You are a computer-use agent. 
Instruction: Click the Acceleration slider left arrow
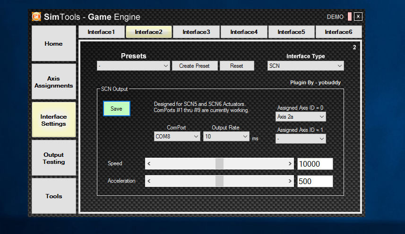(x=149, y=181)
